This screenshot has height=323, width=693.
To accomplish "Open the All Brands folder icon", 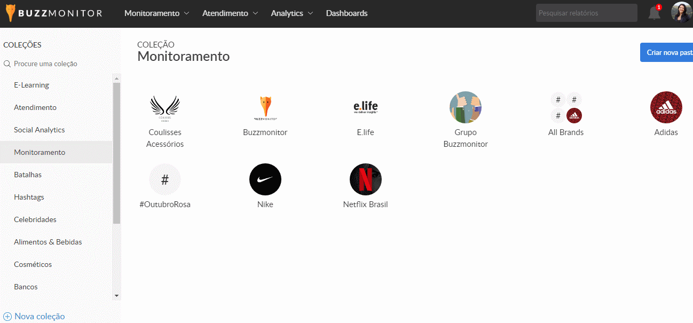I will [566, 107].
